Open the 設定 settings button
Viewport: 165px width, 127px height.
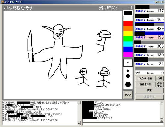coord(149,90)
